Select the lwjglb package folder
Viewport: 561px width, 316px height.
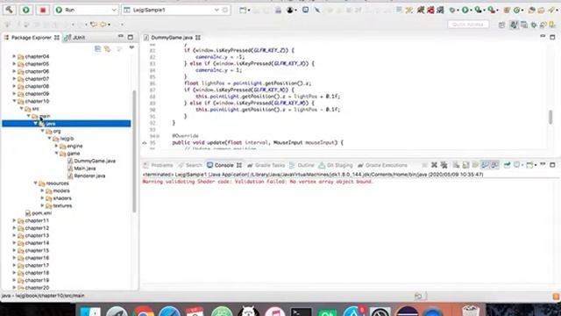67,139
